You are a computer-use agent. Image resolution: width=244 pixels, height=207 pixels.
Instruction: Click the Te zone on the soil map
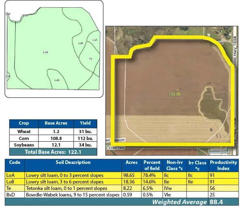click(x=90, y=59)
